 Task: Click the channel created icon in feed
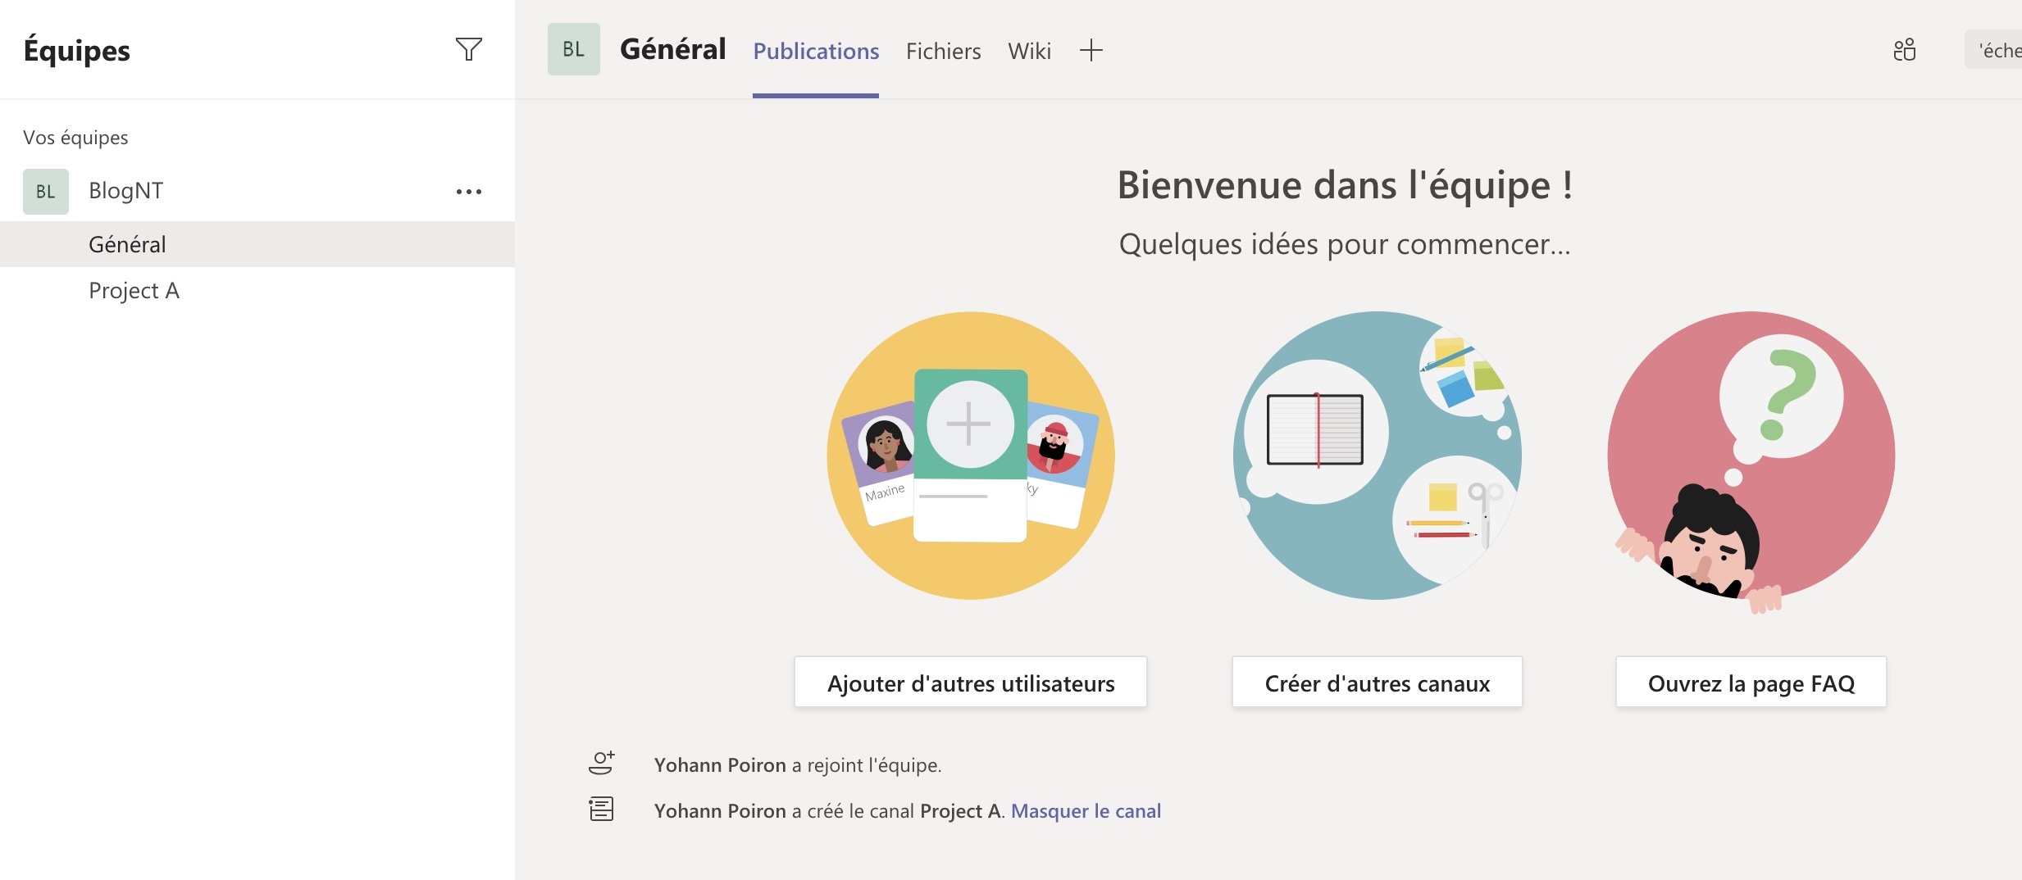click(601, 810)
